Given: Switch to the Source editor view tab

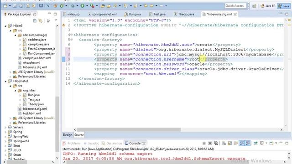Looking at the screenshot, I should tap(79, 135).
